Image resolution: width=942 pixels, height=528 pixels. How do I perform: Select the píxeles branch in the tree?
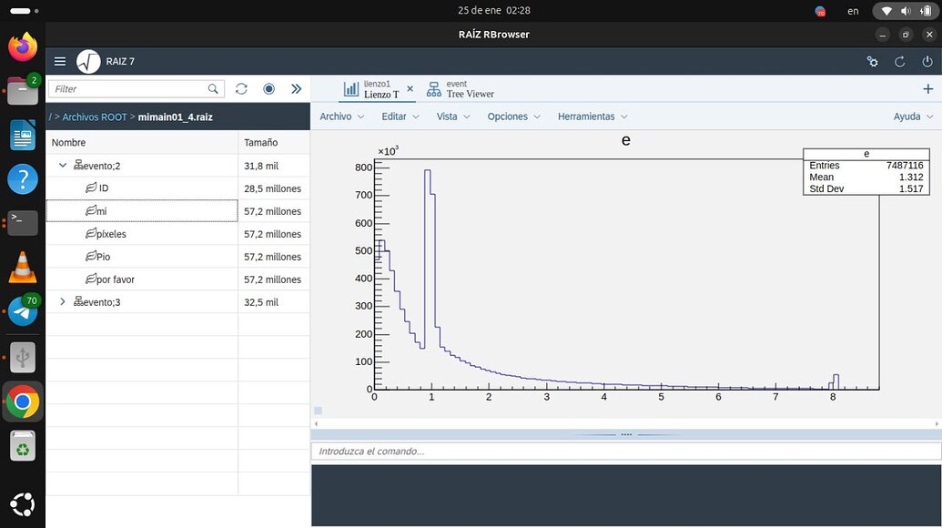[111, 234]
